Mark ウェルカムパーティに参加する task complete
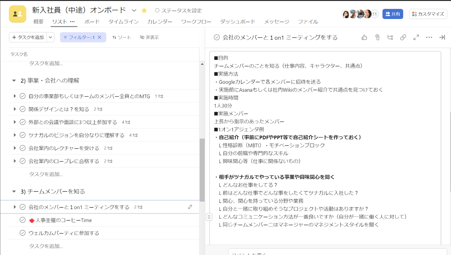Screen dimensions: 451x255 tap(23, 233)
